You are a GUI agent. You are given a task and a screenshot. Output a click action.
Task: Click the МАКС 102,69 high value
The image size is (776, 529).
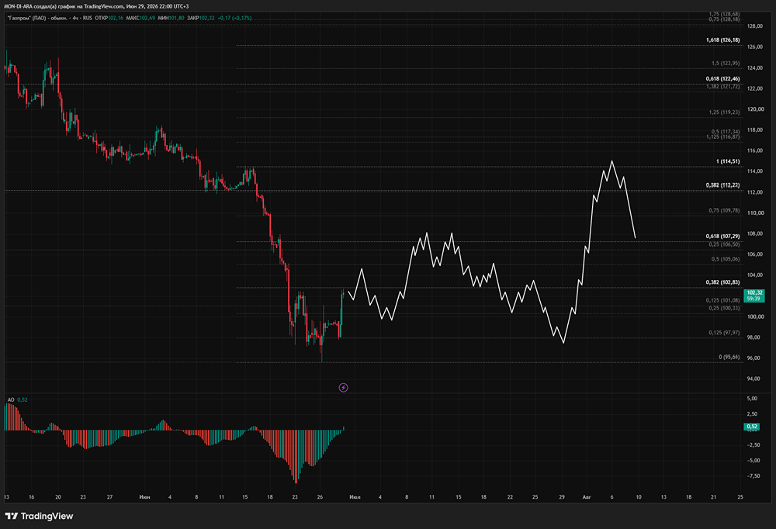tap(140, 18)
